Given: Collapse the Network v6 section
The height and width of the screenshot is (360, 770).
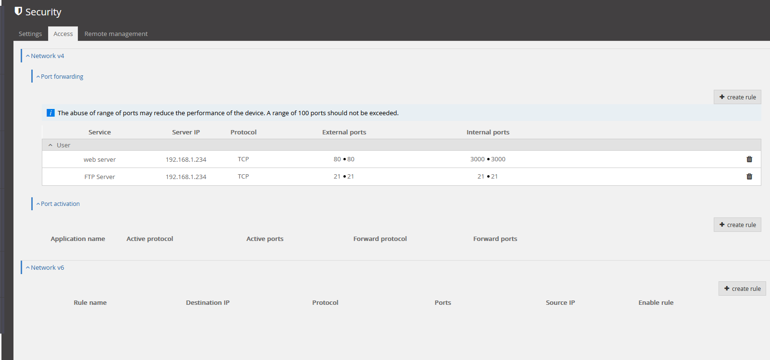Looking at the screenshot, I should (45, 268).
